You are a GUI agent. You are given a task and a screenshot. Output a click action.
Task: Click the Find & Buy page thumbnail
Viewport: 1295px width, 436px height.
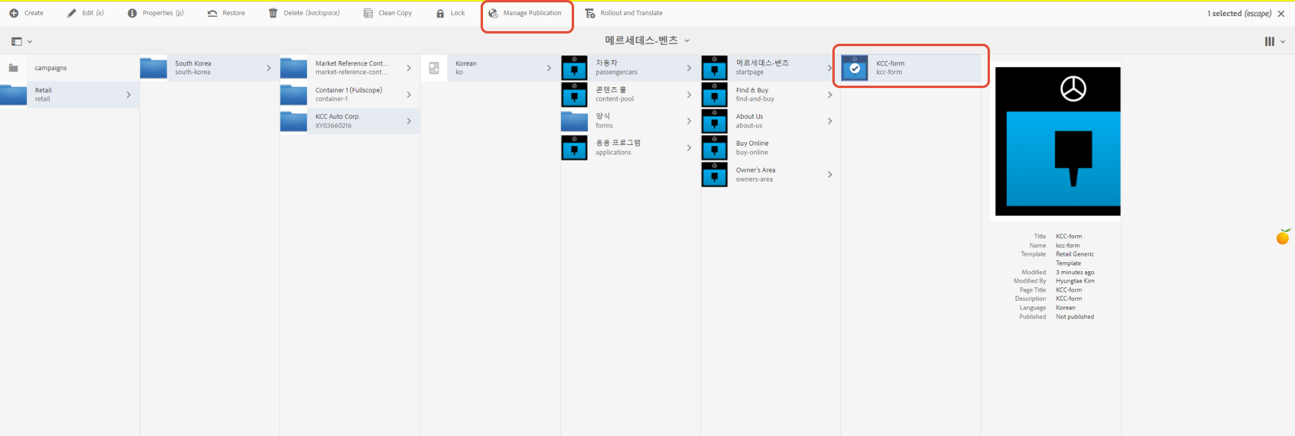(x=714, y=95)
